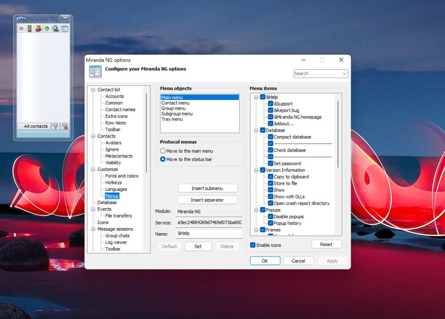Click the Search input box
The image size is (445, 319).
[x=318, y=73]
